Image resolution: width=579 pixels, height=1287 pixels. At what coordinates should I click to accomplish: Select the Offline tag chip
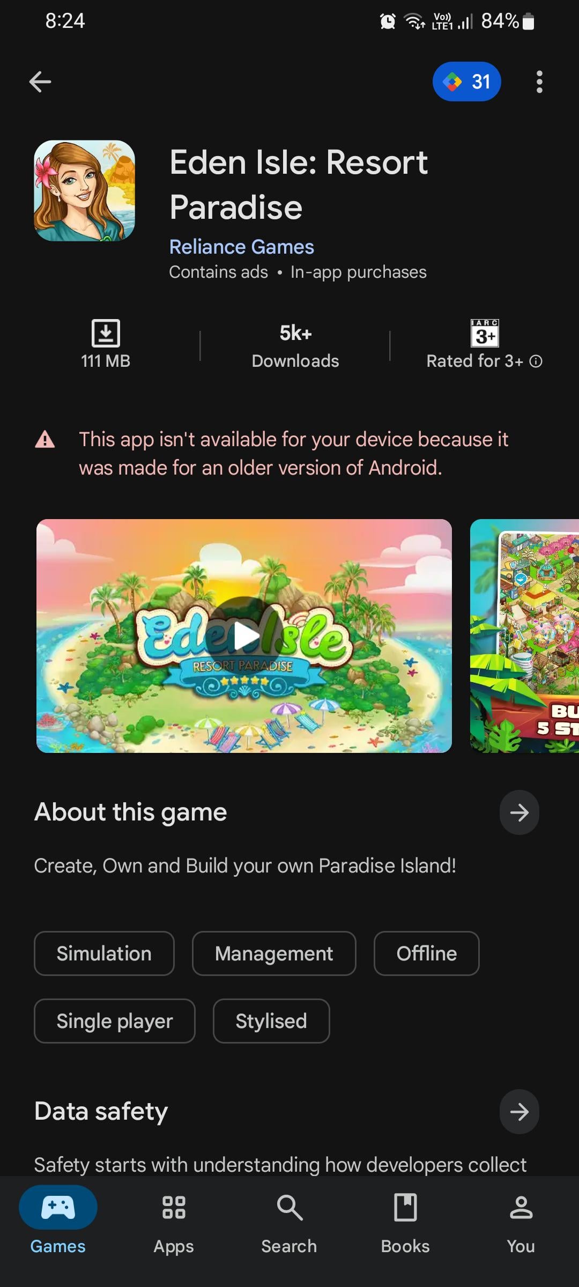tap(427, 953)
